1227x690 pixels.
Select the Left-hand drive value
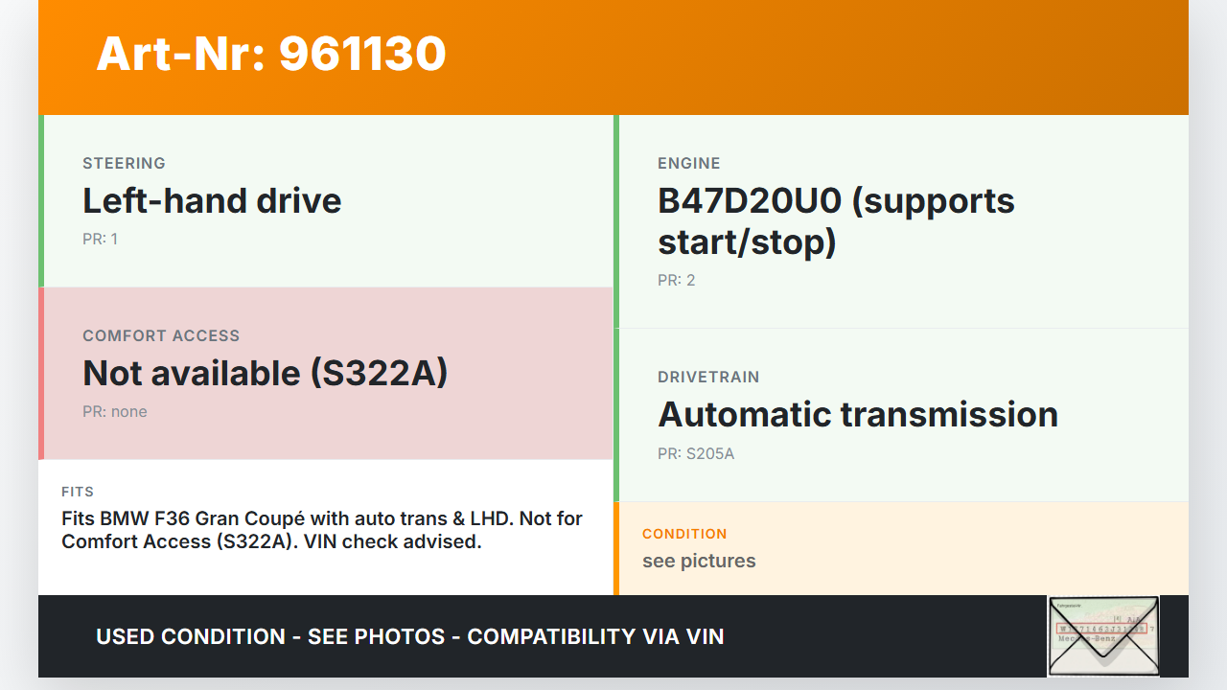(x=212, y=200)
